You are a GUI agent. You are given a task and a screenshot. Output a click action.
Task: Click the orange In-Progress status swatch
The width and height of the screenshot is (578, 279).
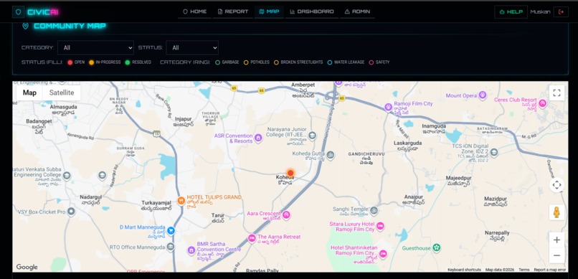[91, 62]
